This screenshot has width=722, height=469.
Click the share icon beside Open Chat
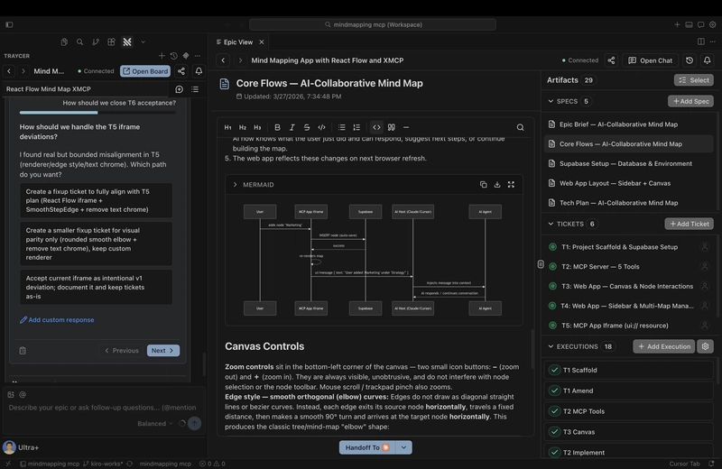(x=611, y=60)
